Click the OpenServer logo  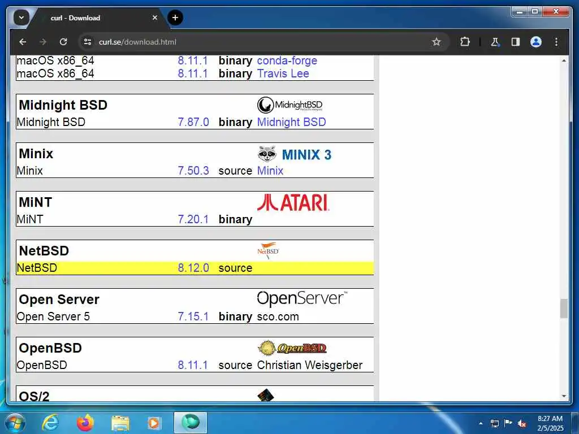coord(302,298)
